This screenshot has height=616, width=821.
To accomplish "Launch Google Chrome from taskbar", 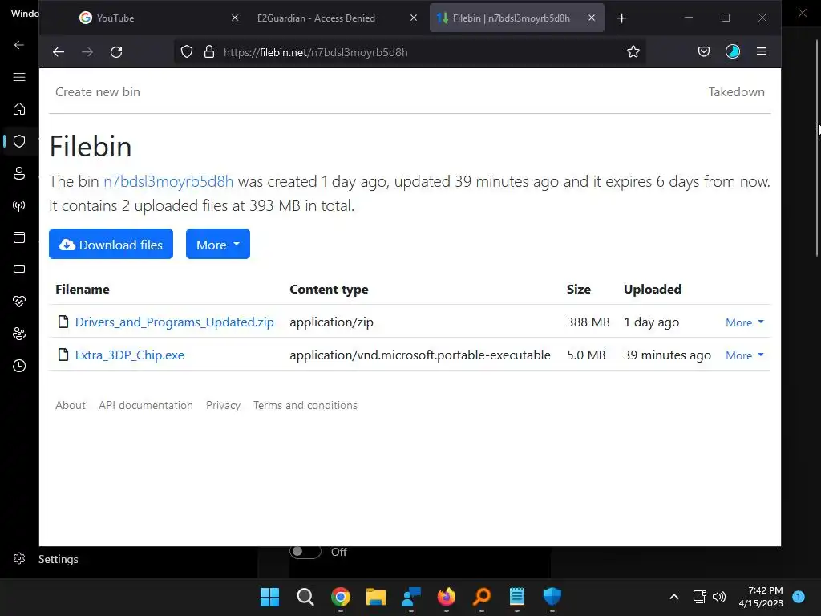I will [x=340, y=597].
